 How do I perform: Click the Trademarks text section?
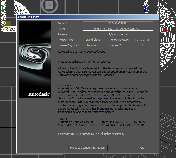coord(103,98)
